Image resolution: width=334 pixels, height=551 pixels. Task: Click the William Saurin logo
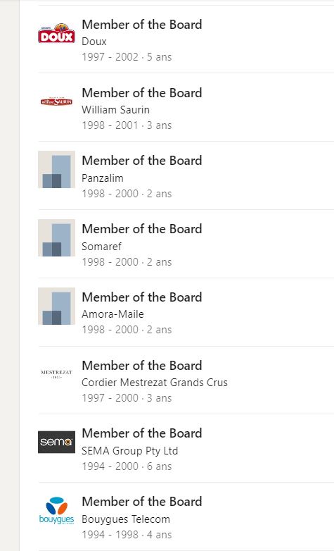56,101
